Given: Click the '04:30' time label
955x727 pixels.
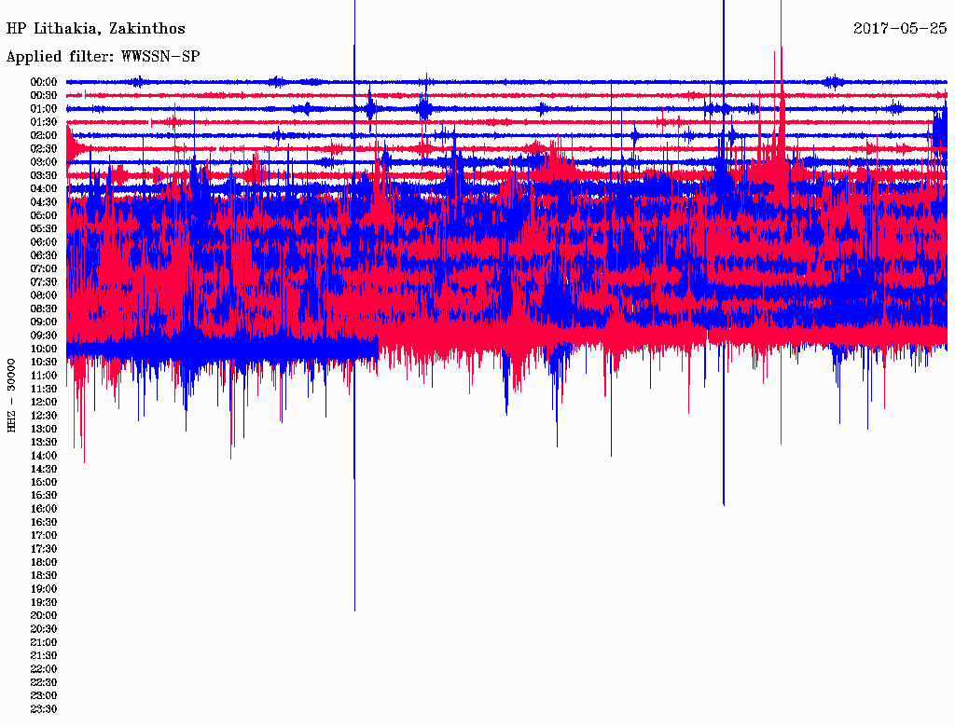Looking at the screenshot, I should (44, 202).
